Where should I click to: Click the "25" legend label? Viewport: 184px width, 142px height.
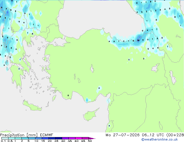pyautogui.click(x=56, y=141)
